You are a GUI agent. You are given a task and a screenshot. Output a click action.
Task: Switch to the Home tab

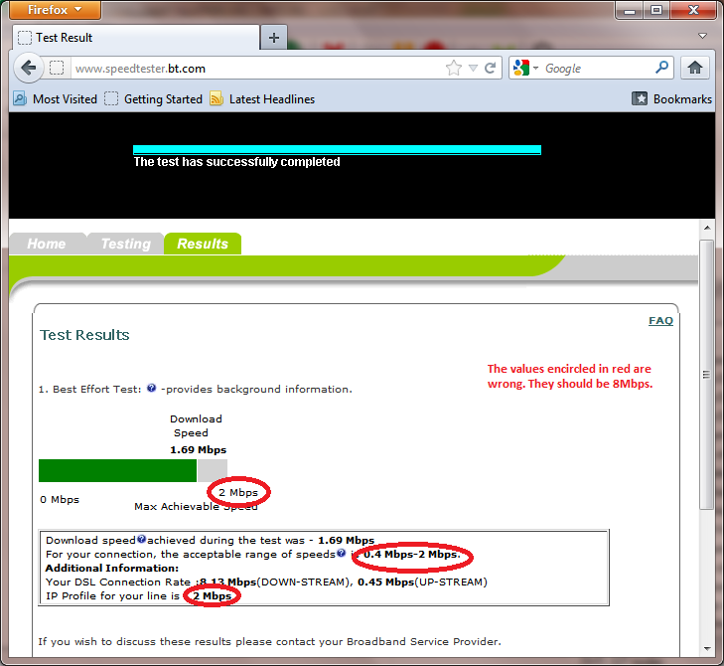[47, 244]
